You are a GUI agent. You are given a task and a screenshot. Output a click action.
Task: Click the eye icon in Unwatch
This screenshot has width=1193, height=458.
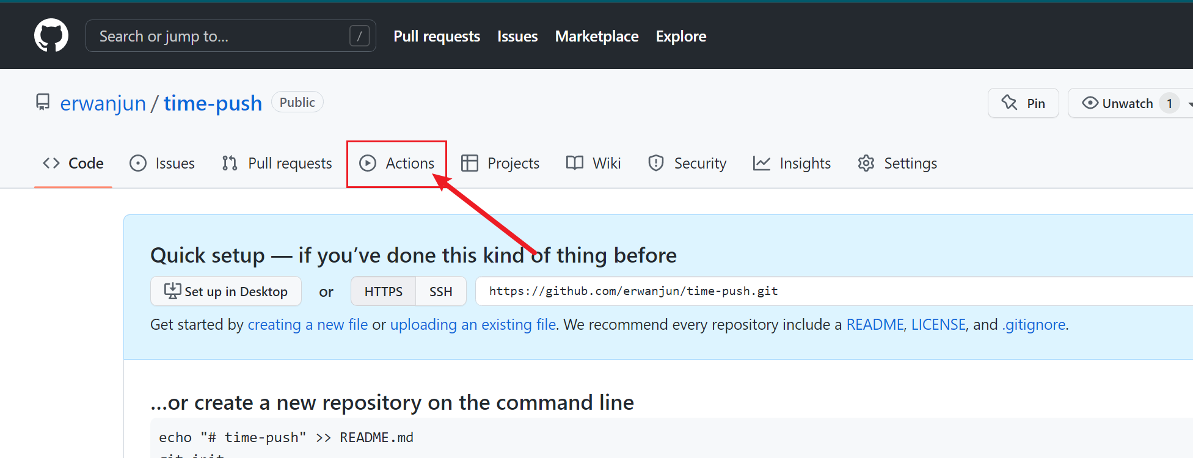tap(1090, 103)
